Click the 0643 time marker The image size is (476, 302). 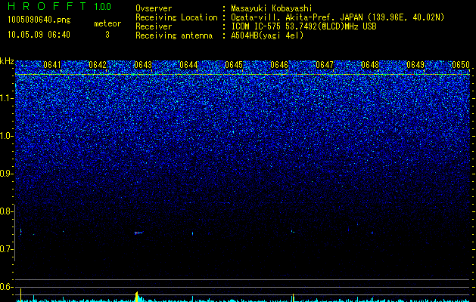pos(143,65)
